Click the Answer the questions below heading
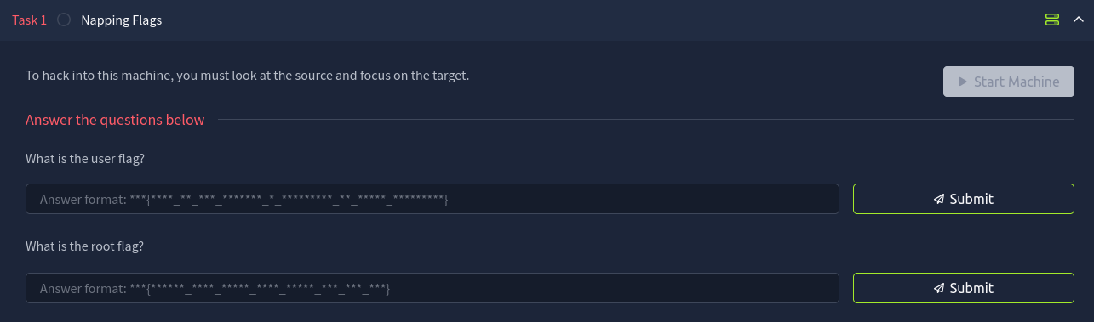 tap(115, 120)
